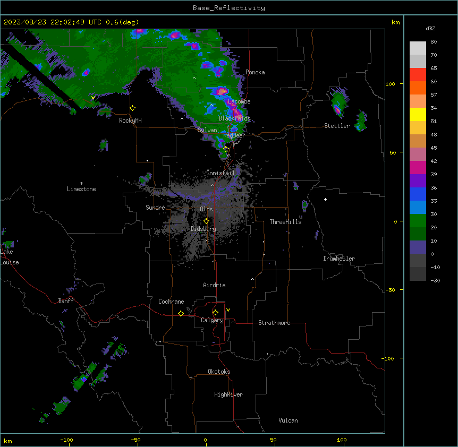Click the yellow diamond marker below RedDeer
This screenshot has height=447, width=458.
click(226, 149)
